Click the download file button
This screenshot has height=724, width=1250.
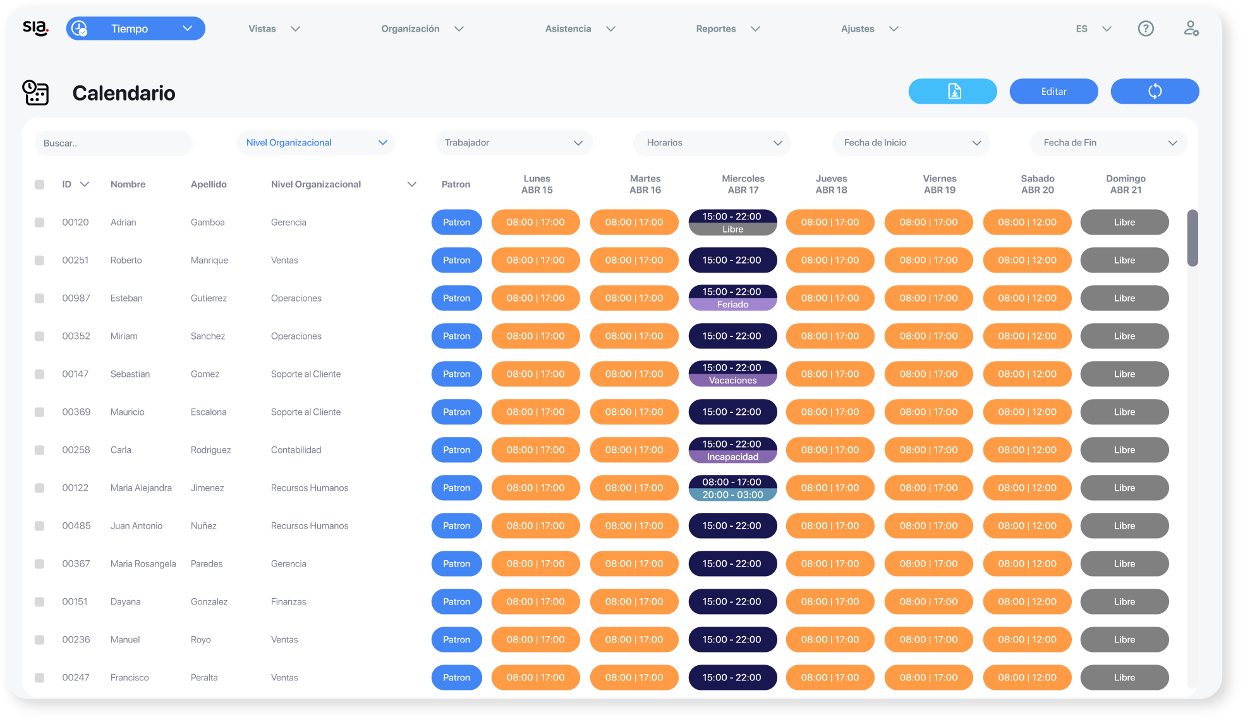pyautogui.click(x=953, y=92)
